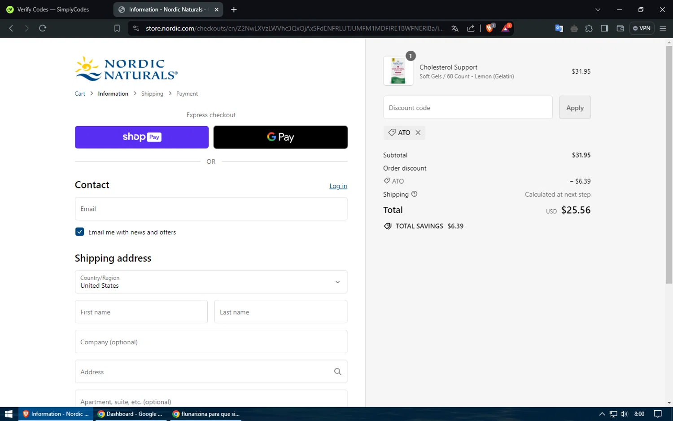
Task: Open the Brave Shields lion icon
Action: [490, 28]
